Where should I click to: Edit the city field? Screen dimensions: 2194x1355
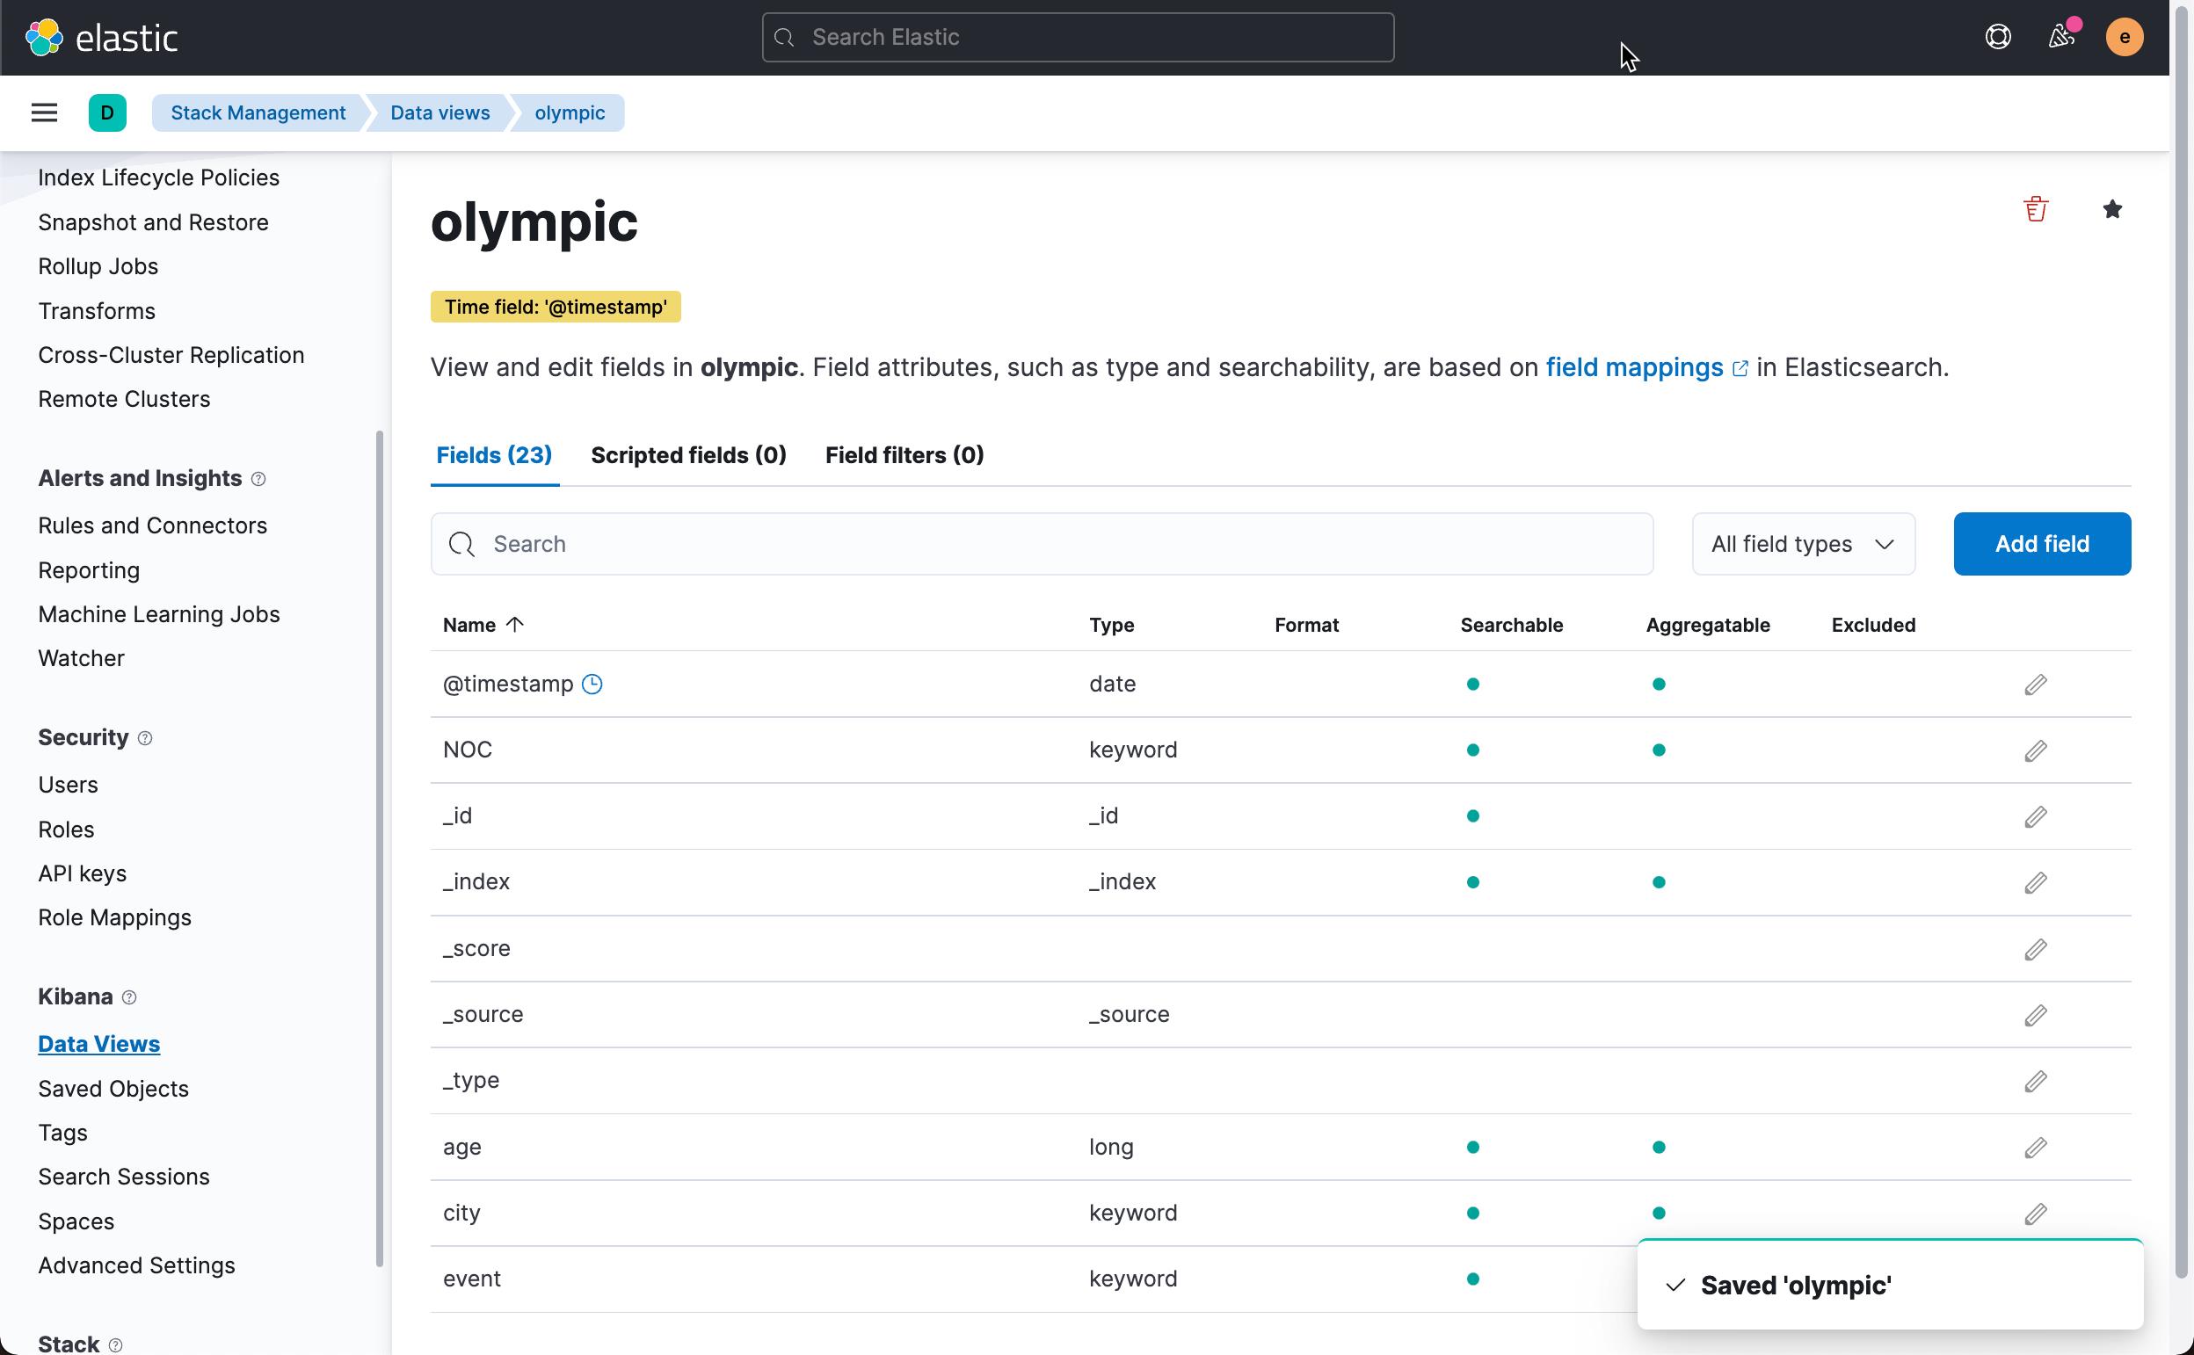tap(2036, 1214)
